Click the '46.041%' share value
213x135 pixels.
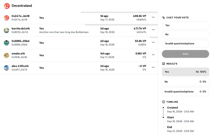pos(141,32)
